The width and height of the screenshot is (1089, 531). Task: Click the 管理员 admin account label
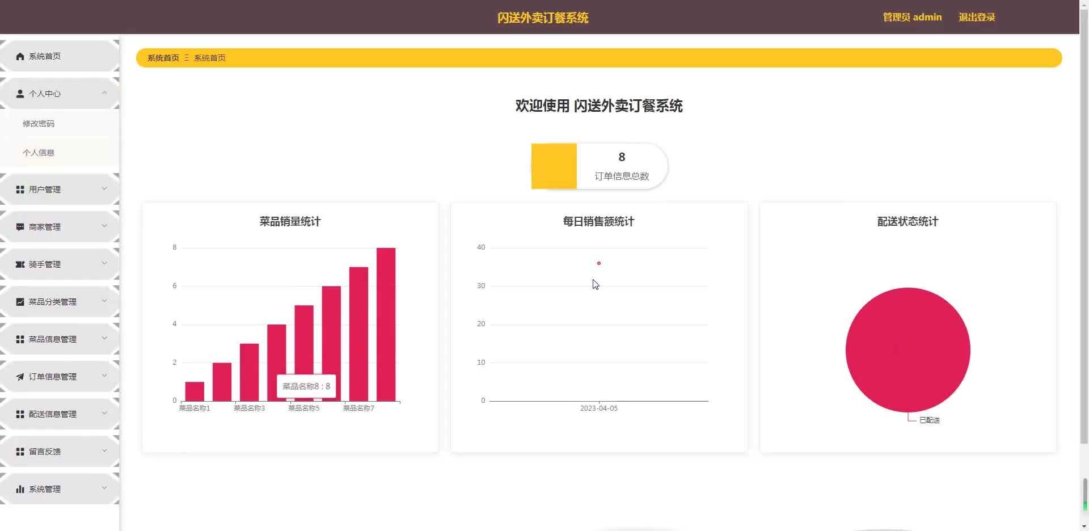912,17
